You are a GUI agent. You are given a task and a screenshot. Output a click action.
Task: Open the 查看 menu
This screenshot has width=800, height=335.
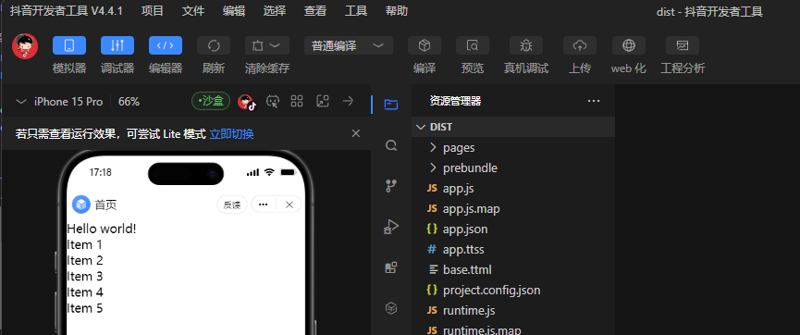[315, 11]
